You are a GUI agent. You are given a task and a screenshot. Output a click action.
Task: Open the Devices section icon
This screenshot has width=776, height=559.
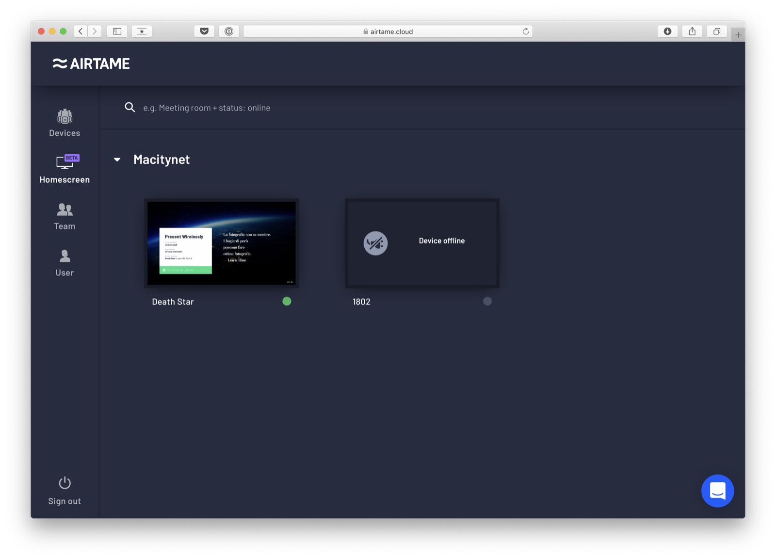click(65, 116)
